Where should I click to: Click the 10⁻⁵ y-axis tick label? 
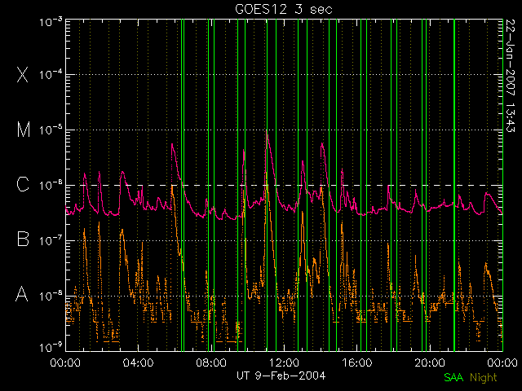coord(51,130)
